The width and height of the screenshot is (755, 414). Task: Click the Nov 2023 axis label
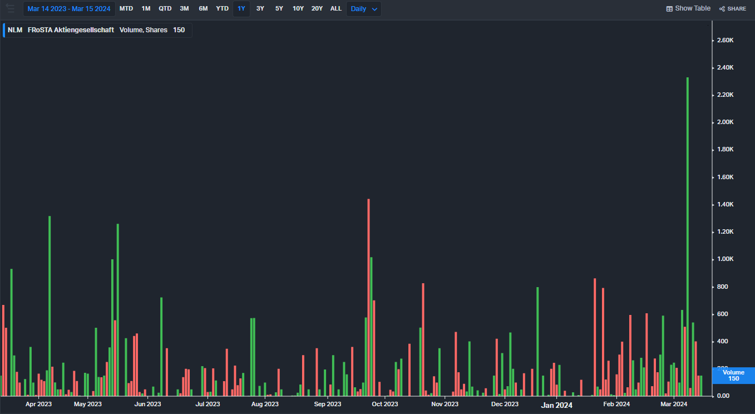tap(445, 404)
